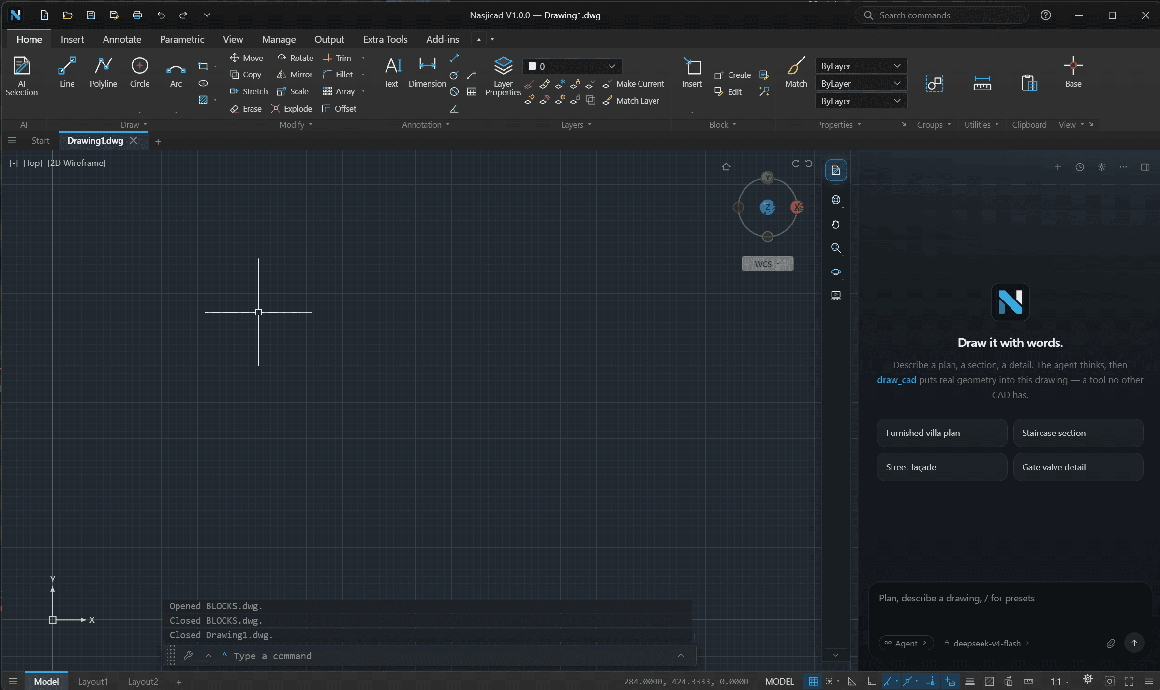The height and width of the screenshot is (690, 1160).
Task: Select the Text annotation tool
Action: (391, 72)
